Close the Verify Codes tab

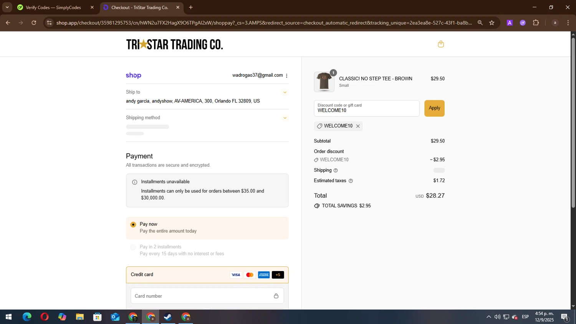[92, 7]
